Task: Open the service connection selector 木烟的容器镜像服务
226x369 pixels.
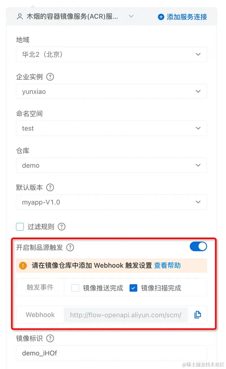Action: pos(75,17)
